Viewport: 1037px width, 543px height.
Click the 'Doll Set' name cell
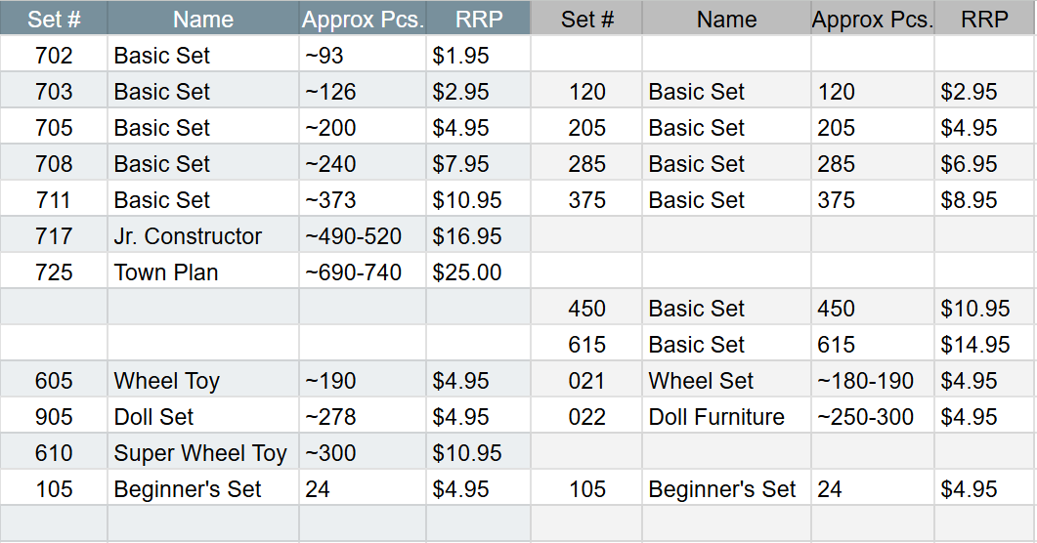click(x=203, y=417)
